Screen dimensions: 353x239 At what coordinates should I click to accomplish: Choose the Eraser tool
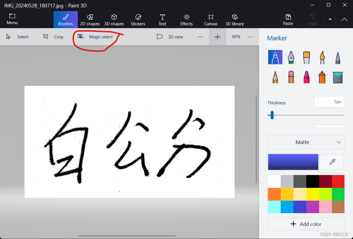click(291, 77)
